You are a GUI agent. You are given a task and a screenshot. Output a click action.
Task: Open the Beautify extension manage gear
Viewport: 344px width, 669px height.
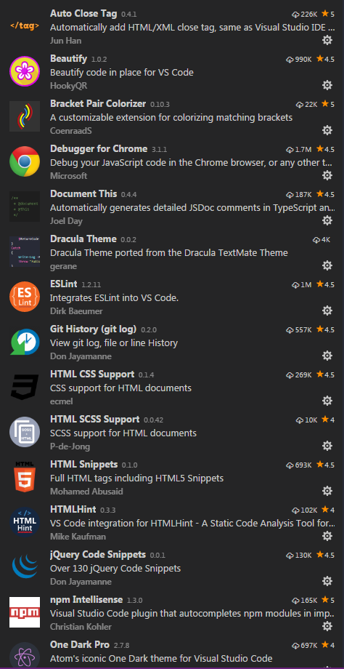point(327,85)
